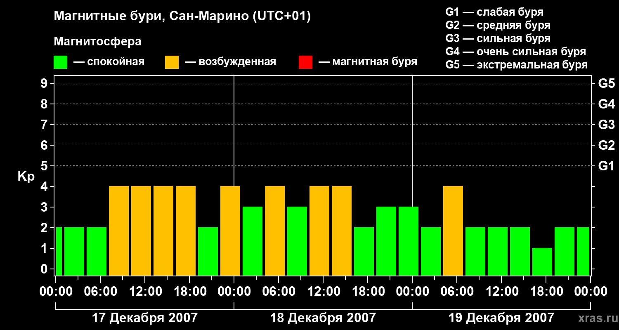This screenshot has width=619, height=330.
Task: Click the '00:00' label starting 19 December
Action: click(x=412, y=292)
